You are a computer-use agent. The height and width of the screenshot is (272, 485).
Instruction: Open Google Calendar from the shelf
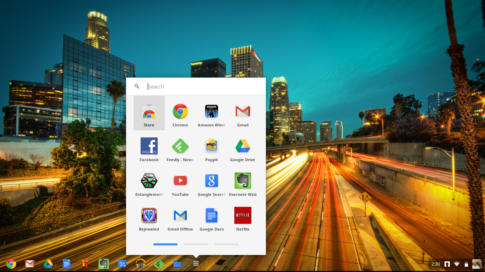pos(122,264)
